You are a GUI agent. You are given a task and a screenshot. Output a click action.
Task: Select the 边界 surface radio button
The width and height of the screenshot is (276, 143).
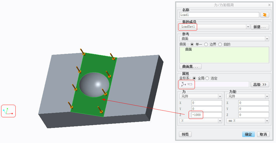coord(206,45)
